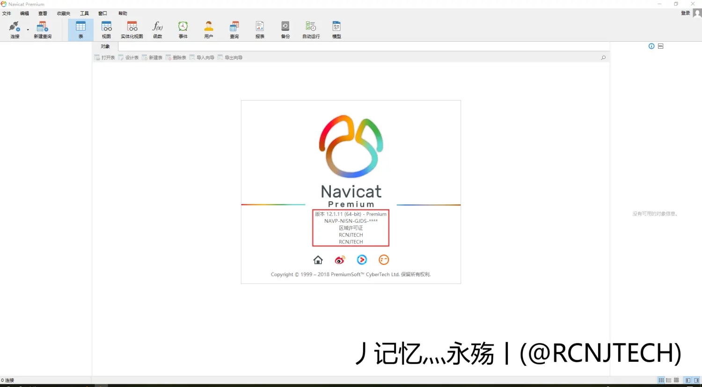Show the DDL pane icon

pos(661,46)
